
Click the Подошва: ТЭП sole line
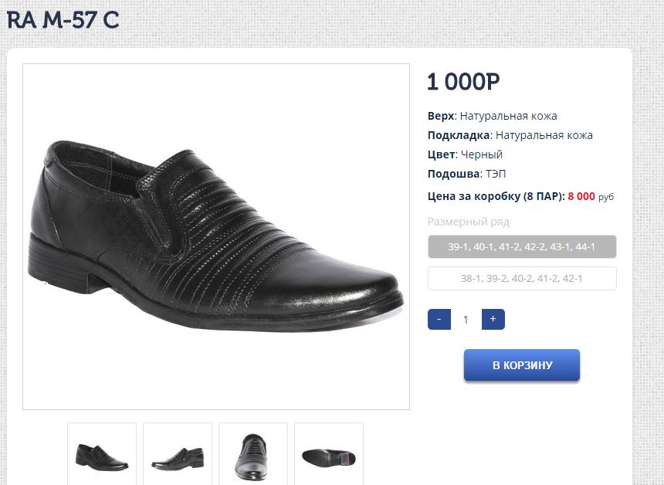click(x=467, y=174)
